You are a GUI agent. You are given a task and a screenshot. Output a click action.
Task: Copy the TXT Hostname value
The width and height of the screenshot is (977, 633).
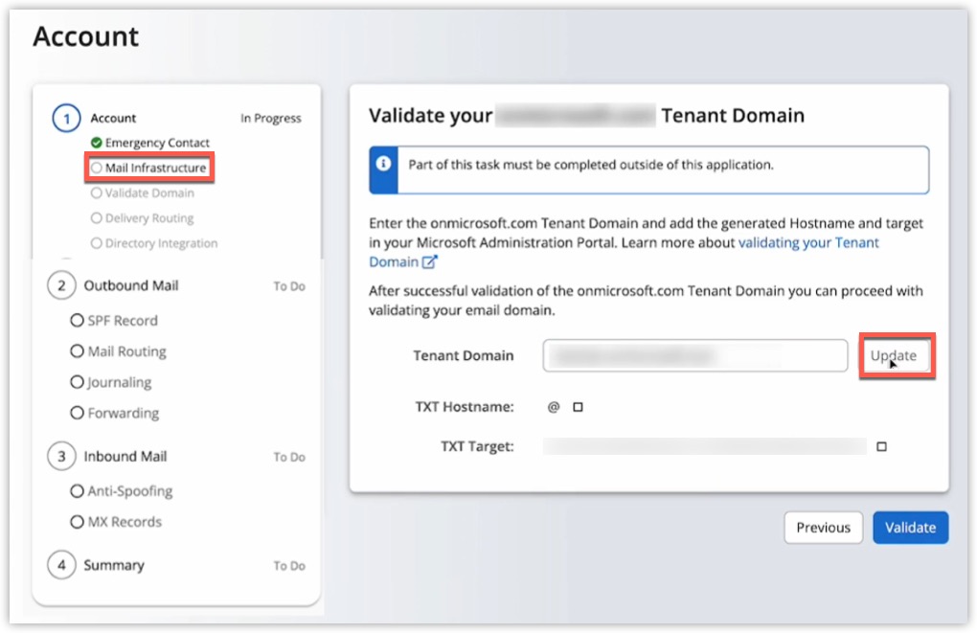point(578,406)
